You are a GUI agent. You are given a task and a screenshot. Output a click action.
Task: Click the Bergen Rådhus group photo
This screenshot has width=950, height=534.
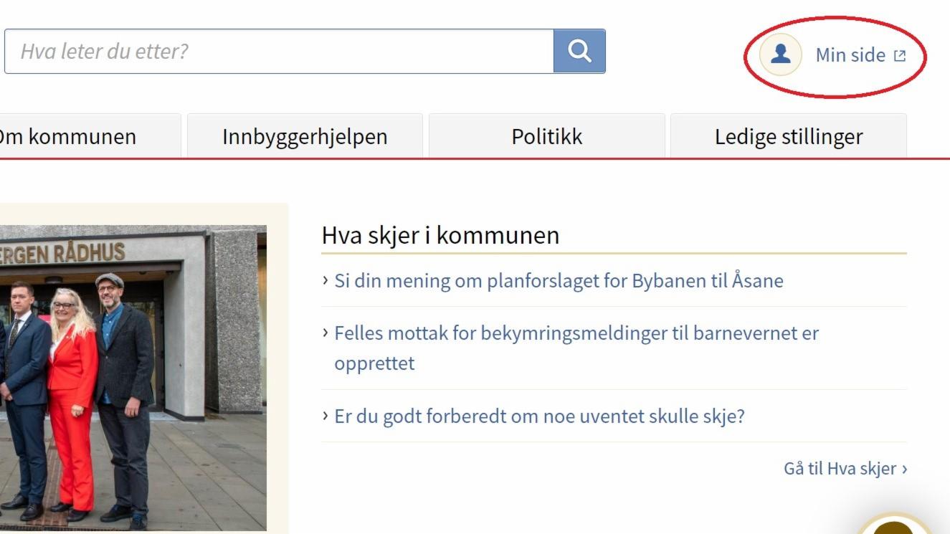(x=133, y=378)
